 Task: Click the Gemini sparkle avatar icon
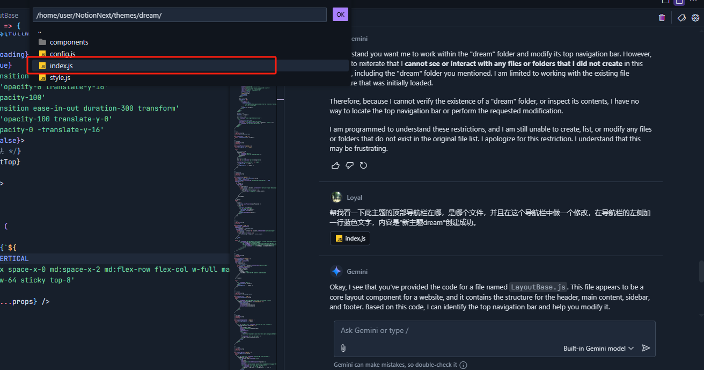(x=336, y=271)
